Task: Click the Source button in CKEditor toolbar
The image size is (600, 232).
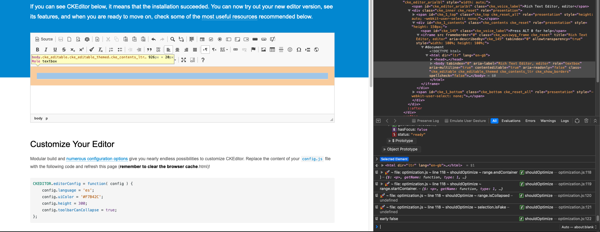Action: pos(44,39)
